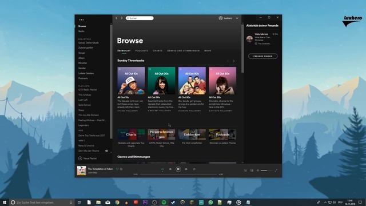The width and height of the screenshot is (366, 206).
Task: Open the Podcasts category tile
Action: 222,134
